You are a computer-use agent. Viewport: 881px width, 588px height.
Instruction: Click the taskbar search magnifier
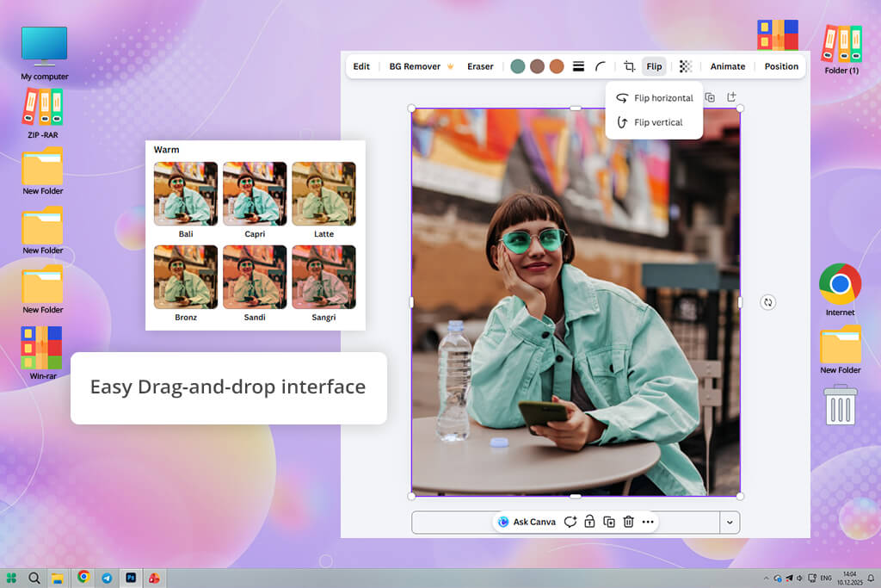point(34,578)
